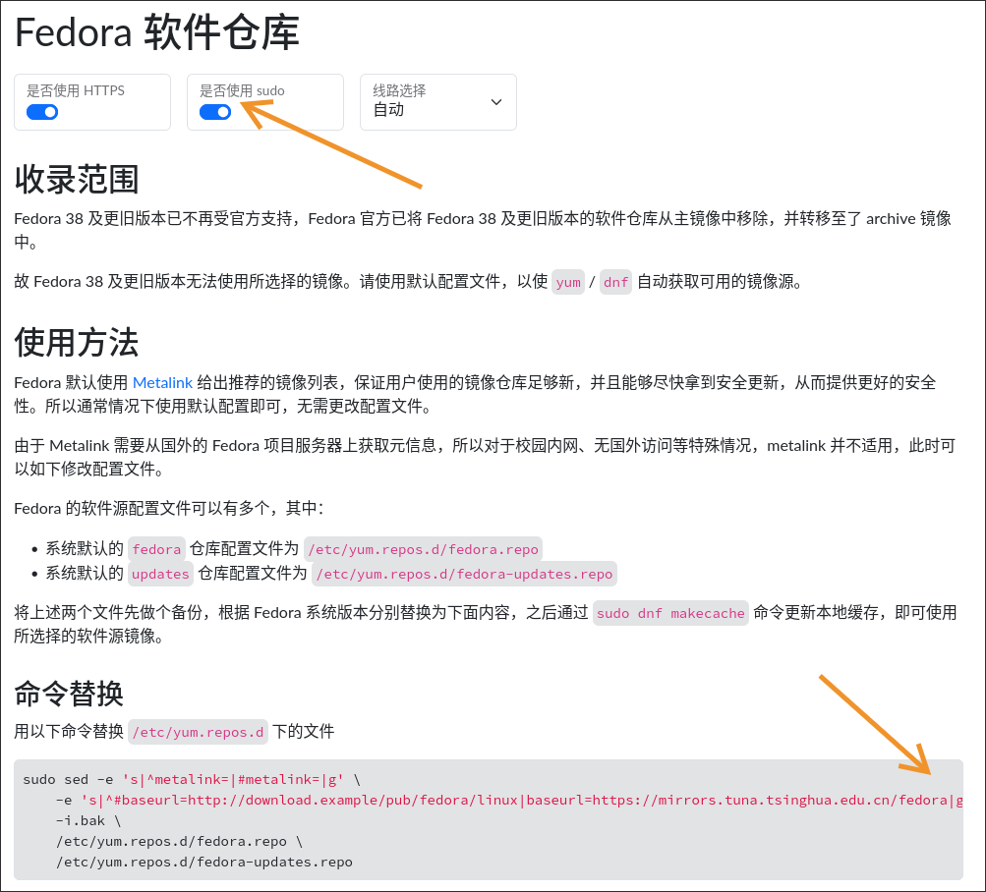Open the 线路选择 dropdown
The image size is (986, 892).
pos(437,102)
